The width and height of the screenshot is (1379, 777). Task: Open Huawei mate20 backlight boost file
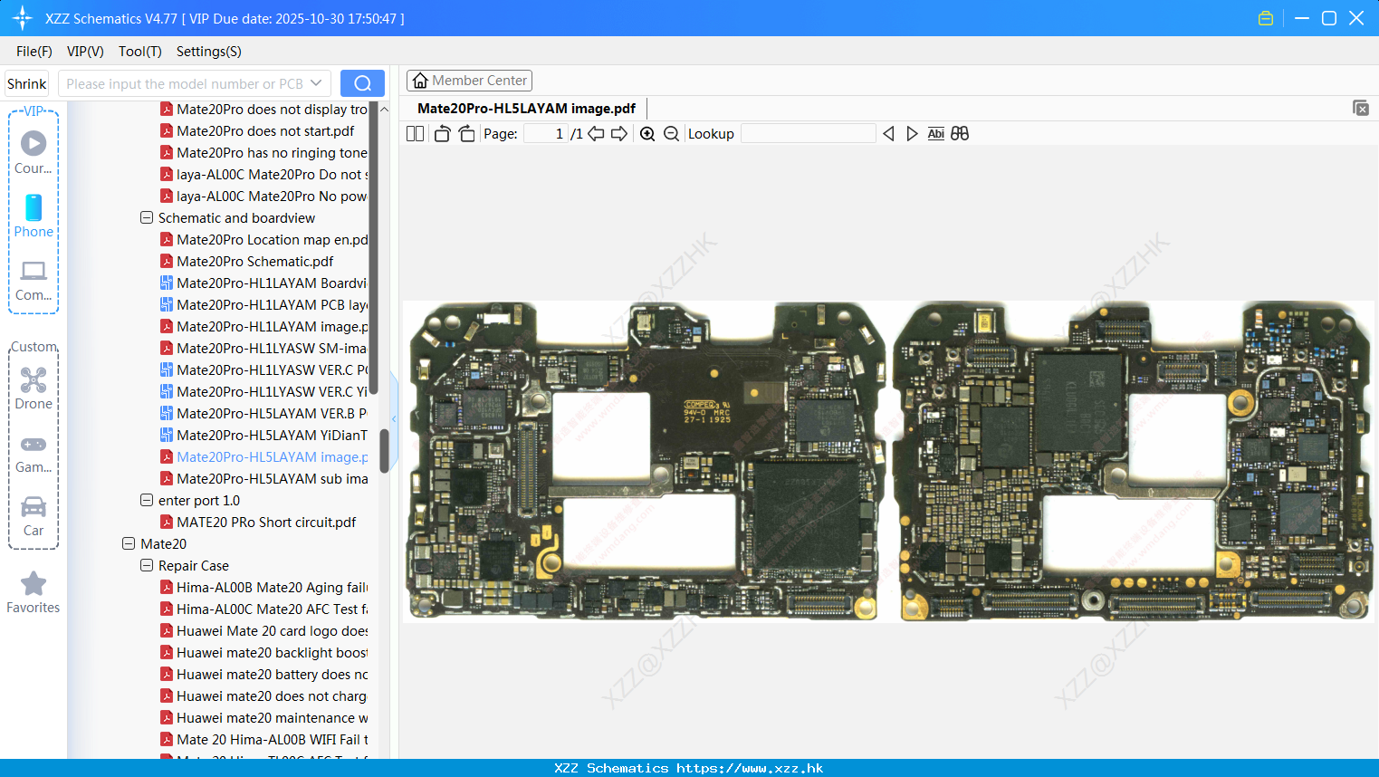(263, 652)
